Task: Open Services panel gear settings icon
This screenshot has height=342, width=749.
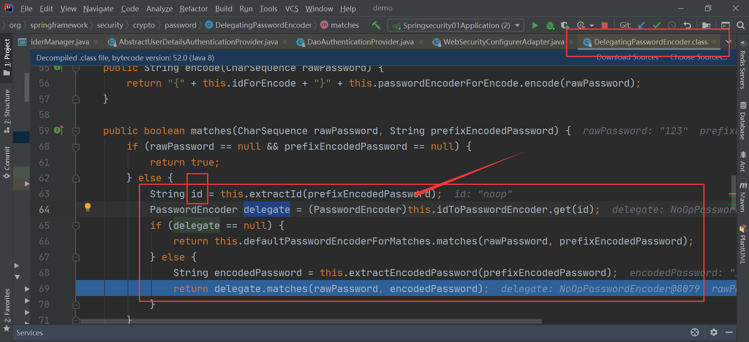Action: click(714, 332)
